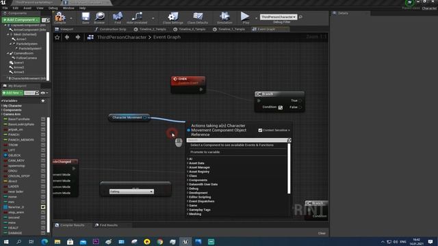Open Add New dropdown in My Blueprint

(12, 93)
